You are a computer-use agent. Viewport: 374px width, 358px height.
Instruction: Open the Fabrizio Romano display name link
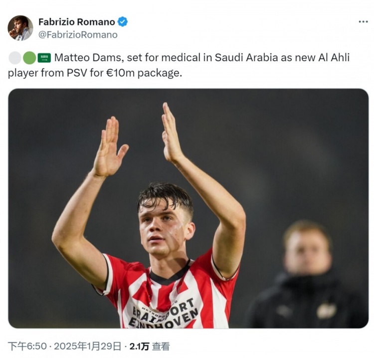77,22
